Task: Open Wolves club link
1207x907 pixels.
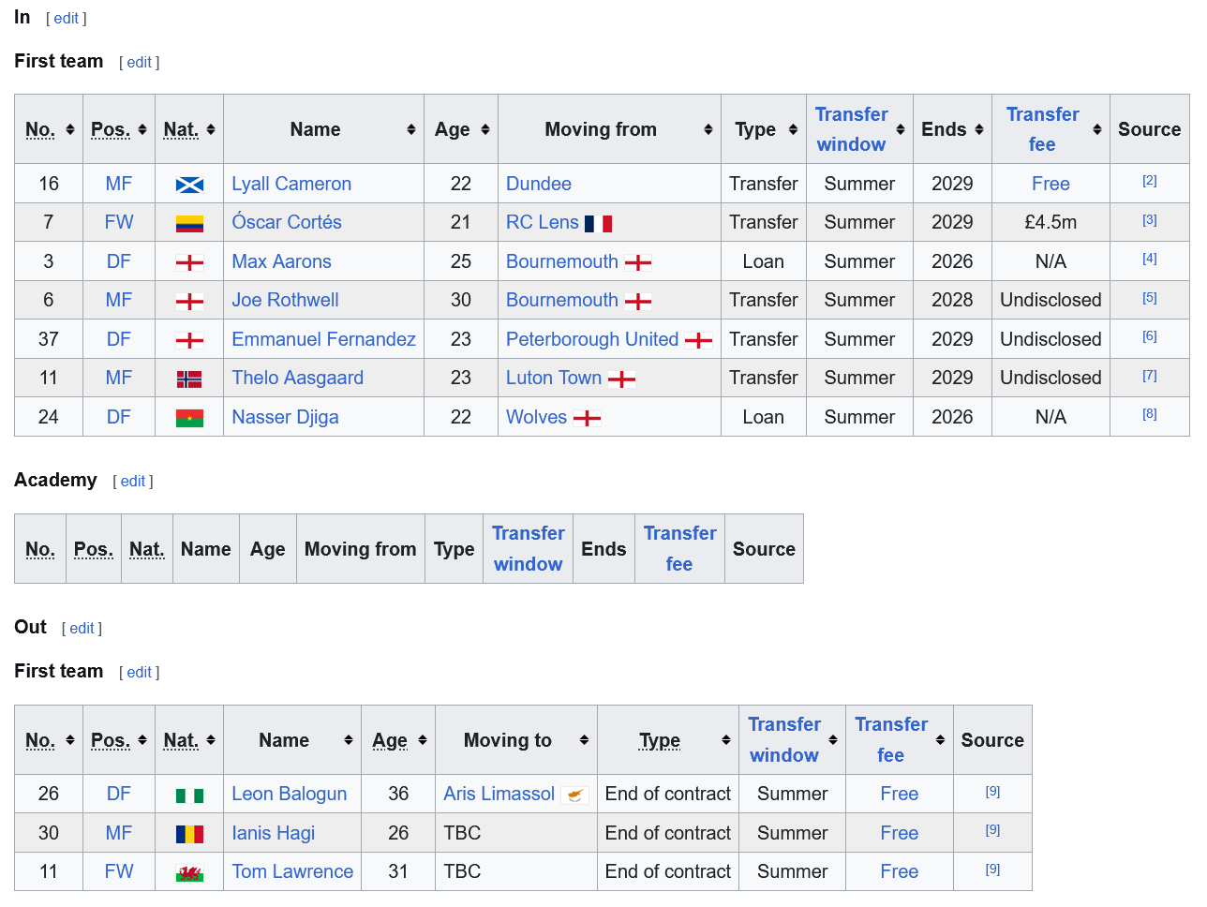Action: click(537, 418)
